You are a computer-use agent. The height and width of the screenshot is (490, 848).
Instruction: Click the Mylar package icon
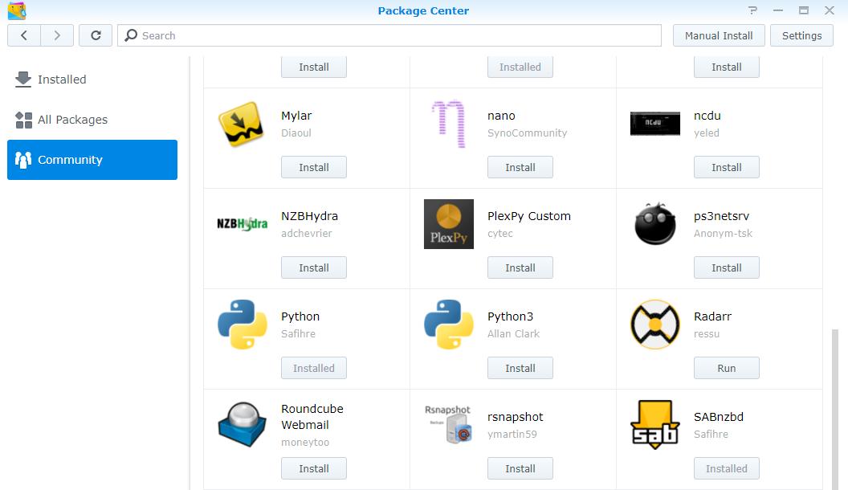pos(242,124)
